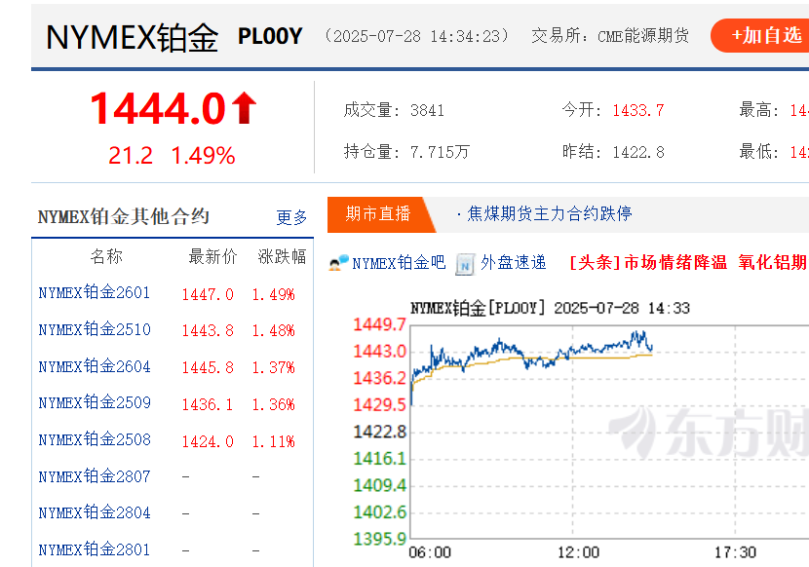Click 成交量 value 3841
The height and width of the screenshot is (567, 809).
[x=427, y=110]
